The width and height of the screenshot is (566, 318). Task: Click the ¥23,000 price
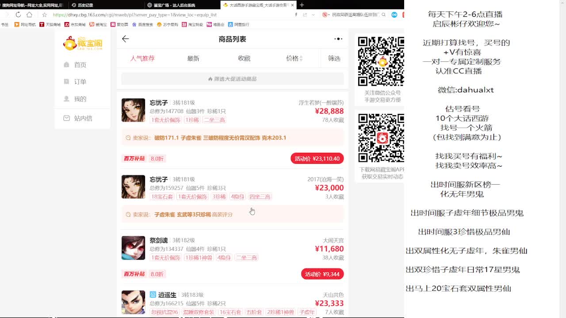click(329, 188)
